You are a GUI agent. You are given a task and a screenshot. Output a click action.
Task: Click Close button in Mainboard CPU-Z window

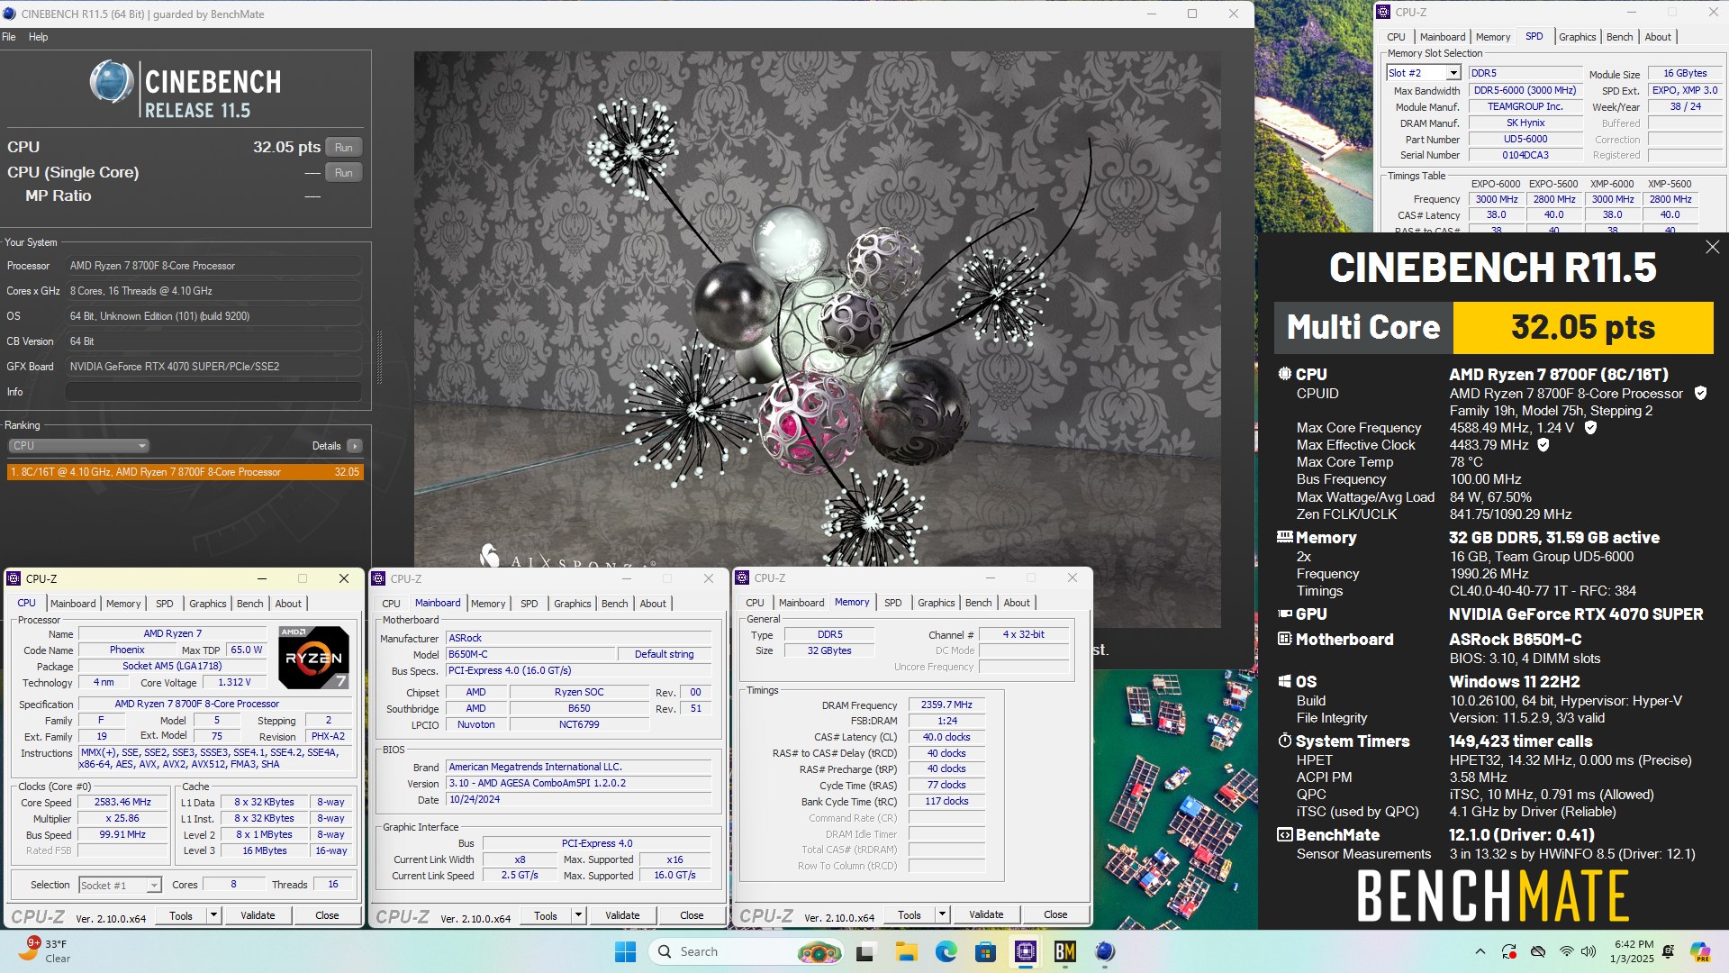pyautogui.click(x=692, y=916)
